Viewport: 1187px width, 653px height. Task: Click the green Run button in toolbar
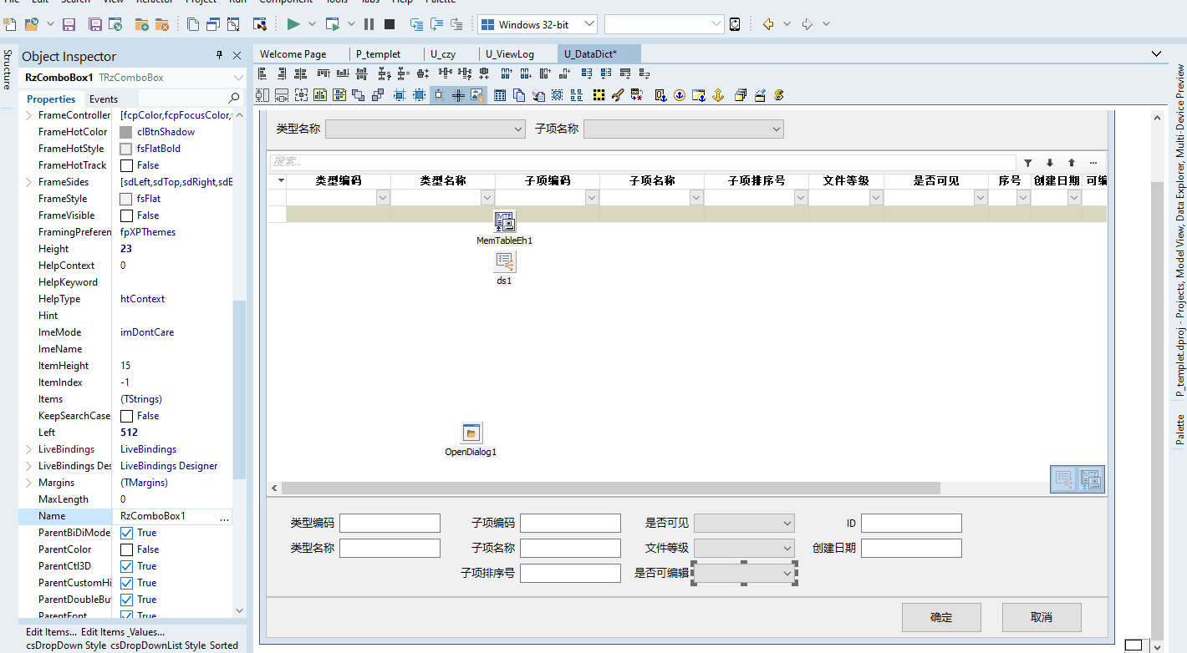point(293,24)
